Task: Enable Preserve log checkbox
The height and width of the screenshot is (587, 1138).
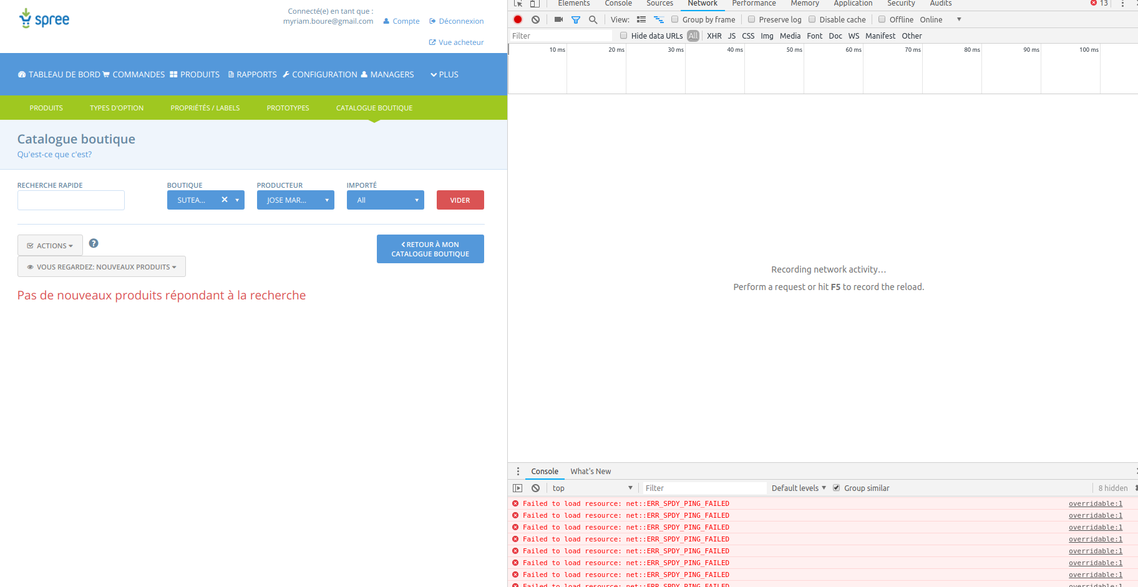Action: 751,19
